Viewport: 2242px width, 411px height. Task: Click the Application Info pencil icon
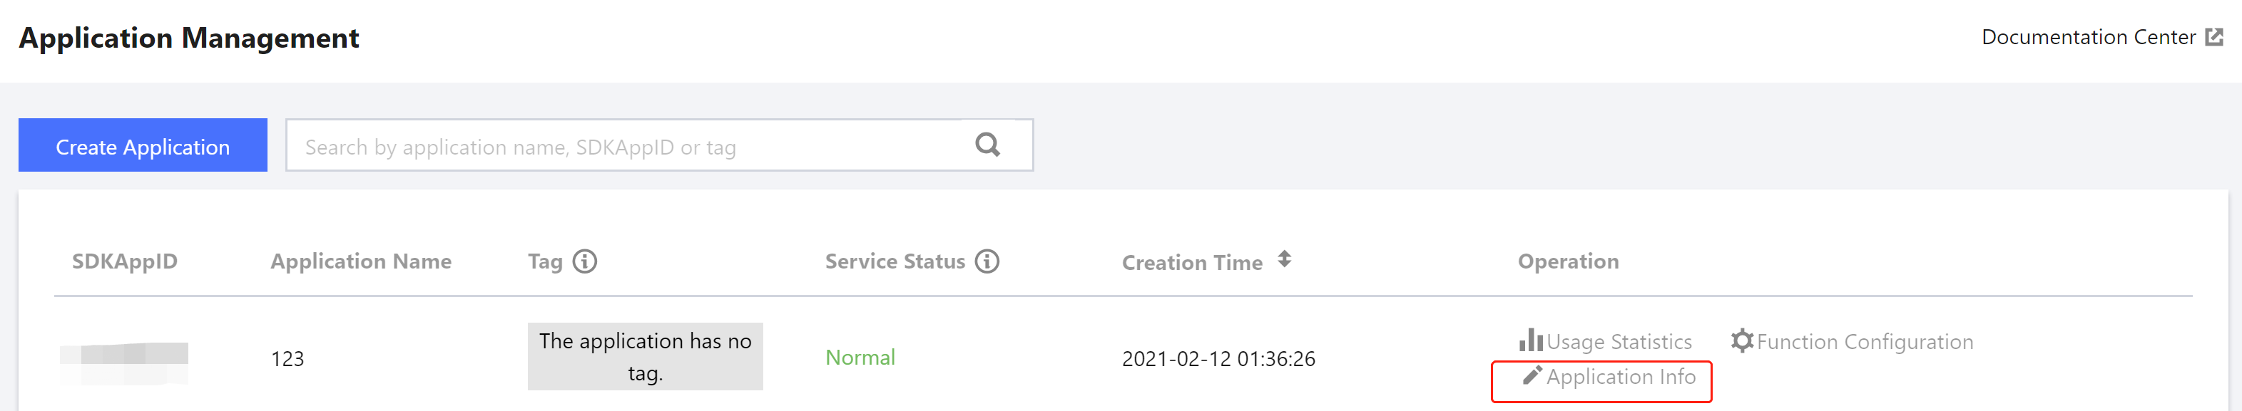(1532, 375)
